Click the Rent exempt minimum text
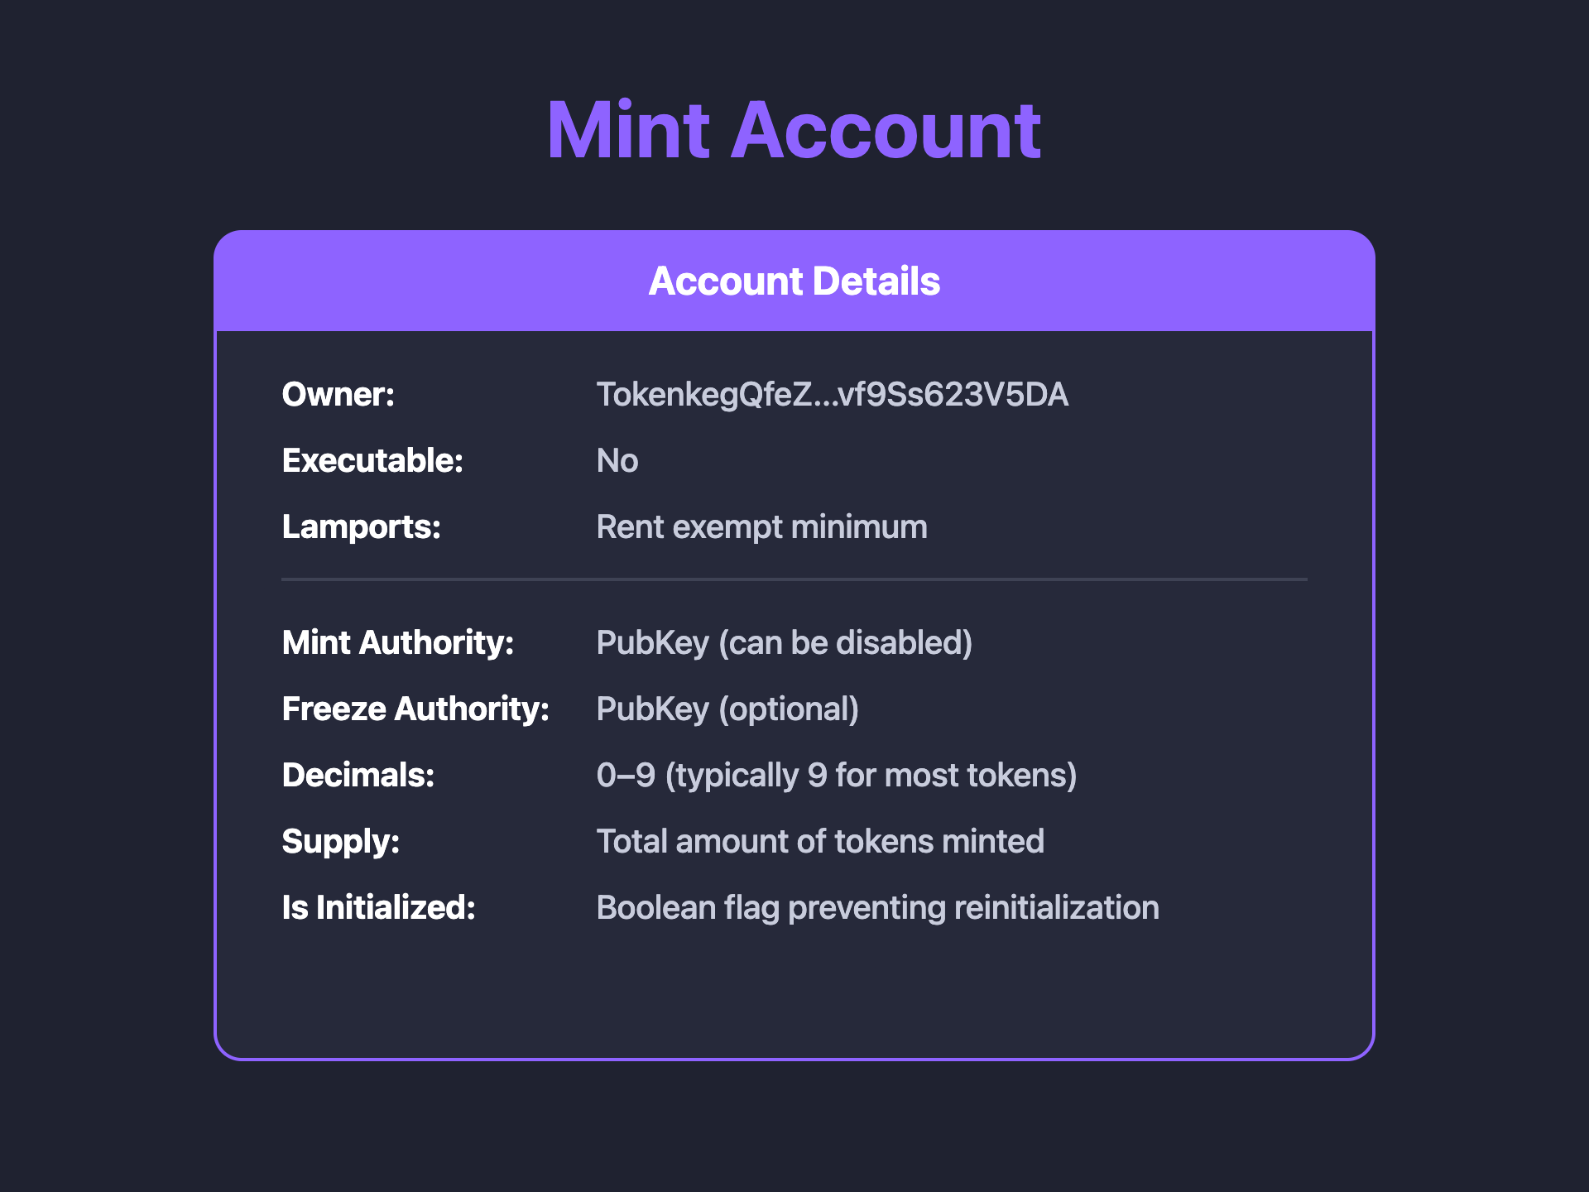Screen dimensions: 1589x1192 click(761, 527)
